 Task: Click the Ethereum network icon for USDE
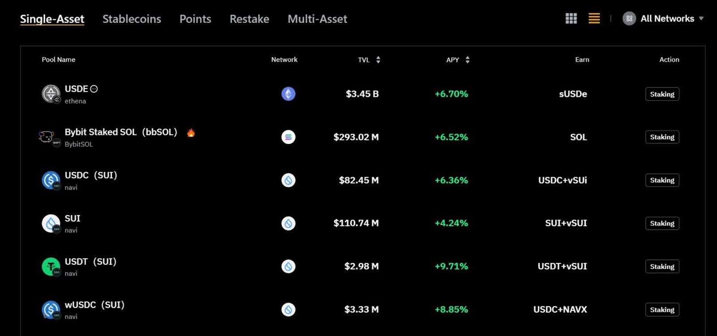(288, 94)
